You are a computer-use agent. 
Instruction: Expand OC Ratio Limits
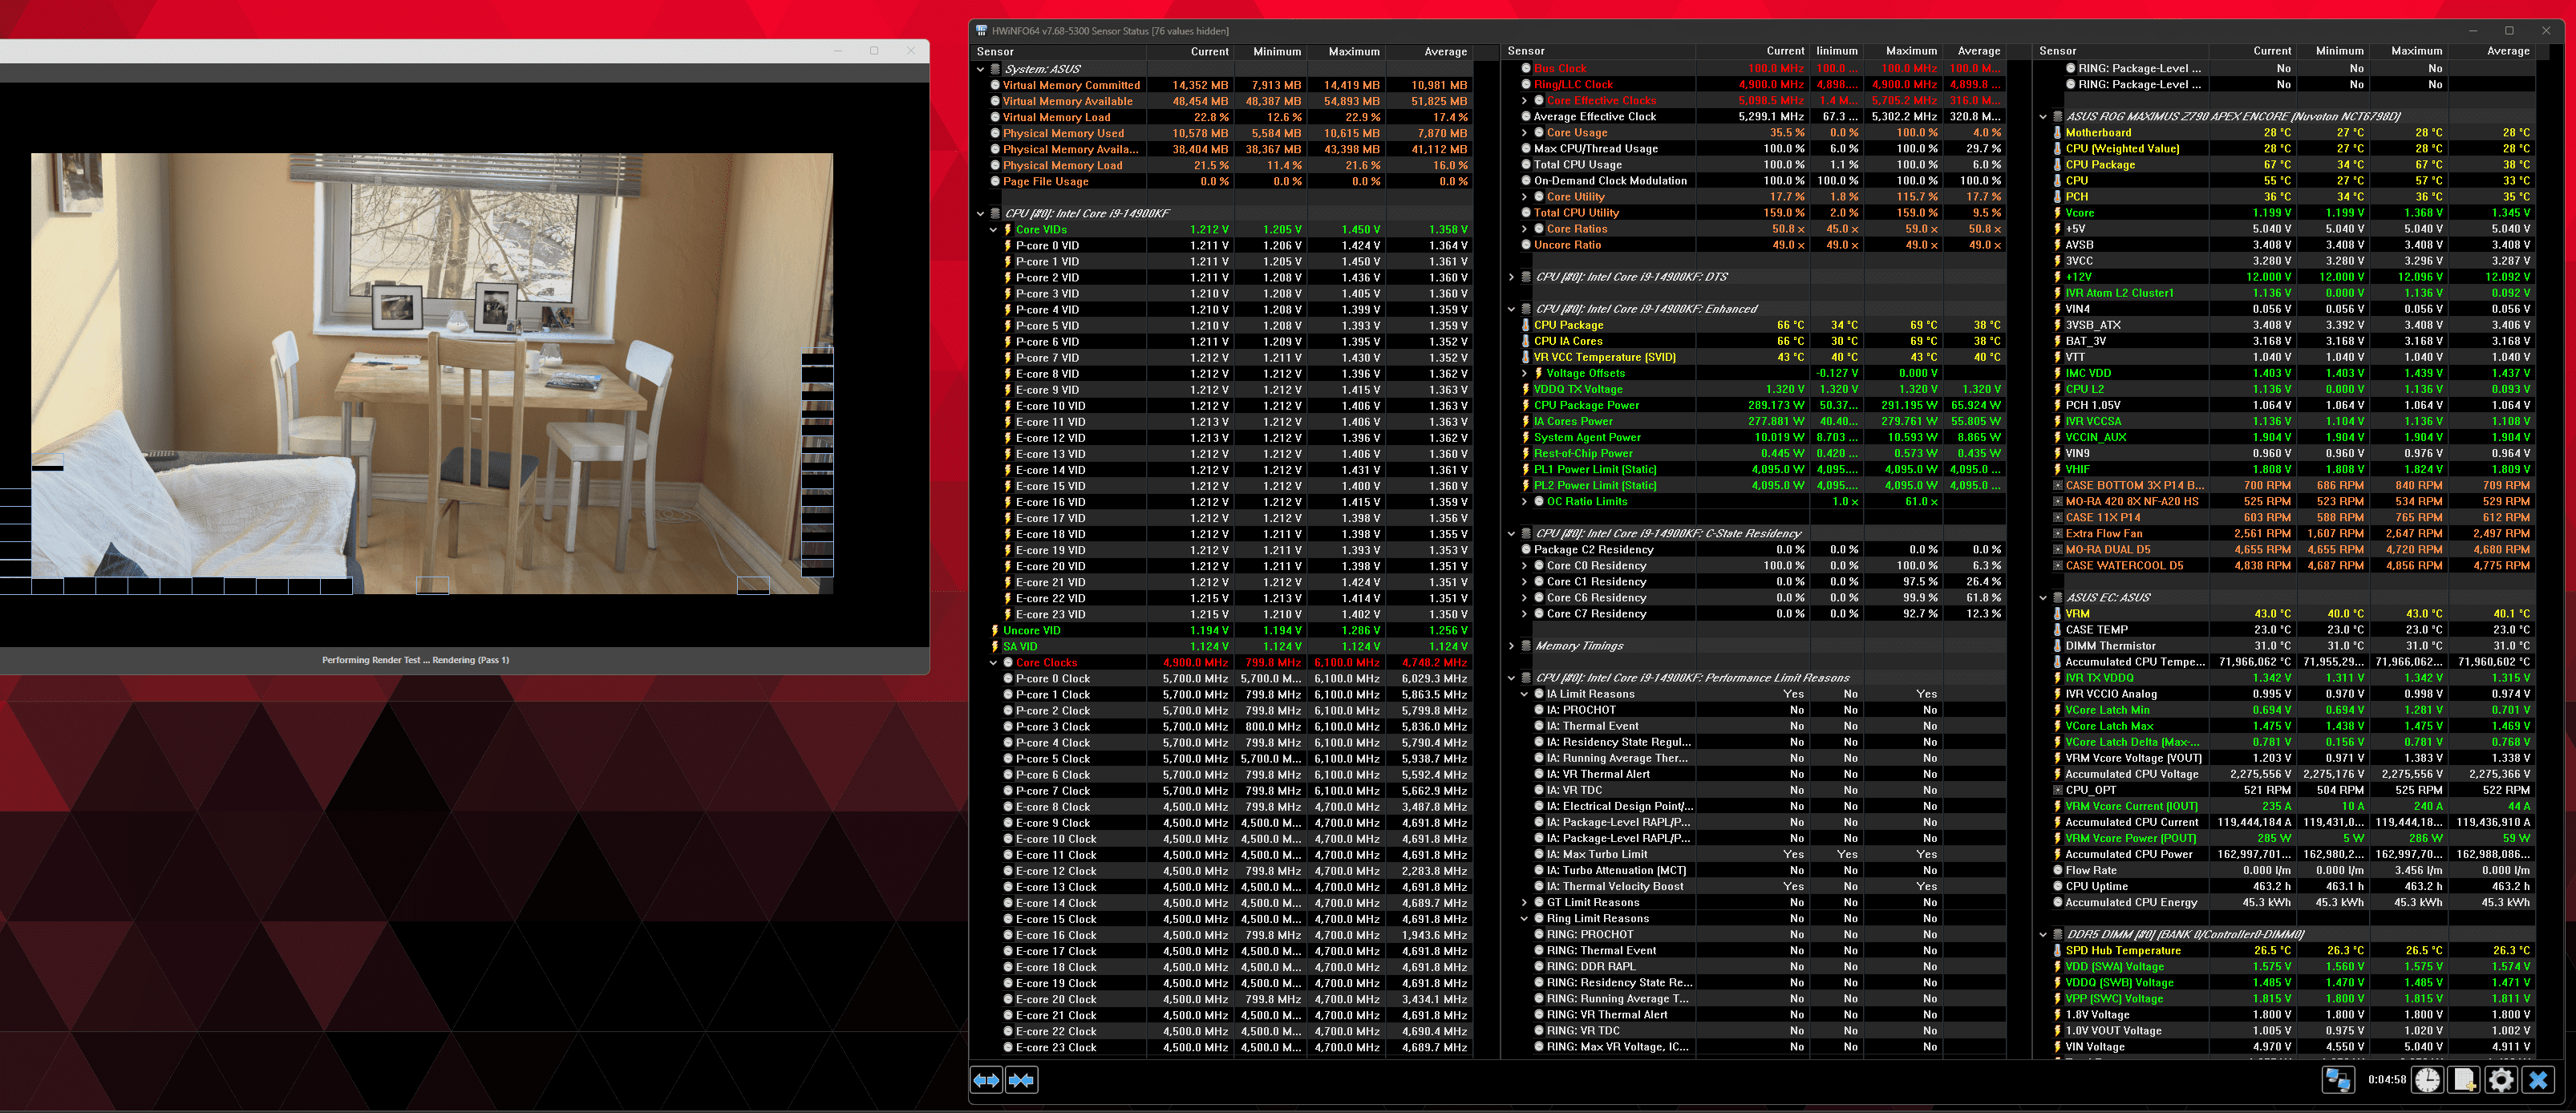point(1524,502)
